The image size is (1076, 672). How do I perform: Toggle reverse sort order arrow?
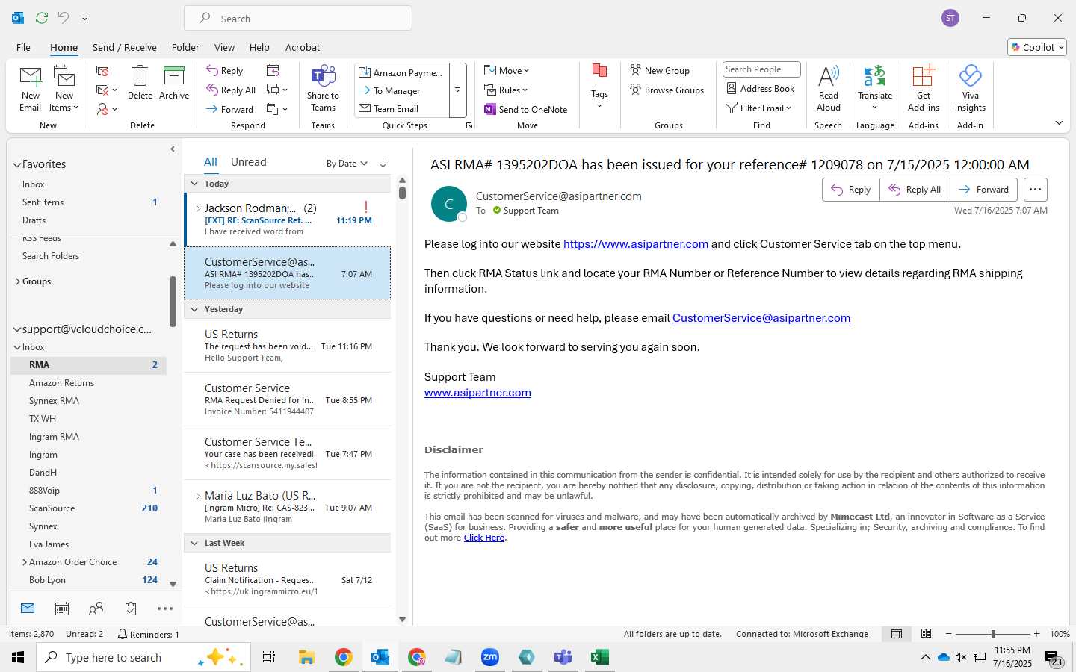383,163
